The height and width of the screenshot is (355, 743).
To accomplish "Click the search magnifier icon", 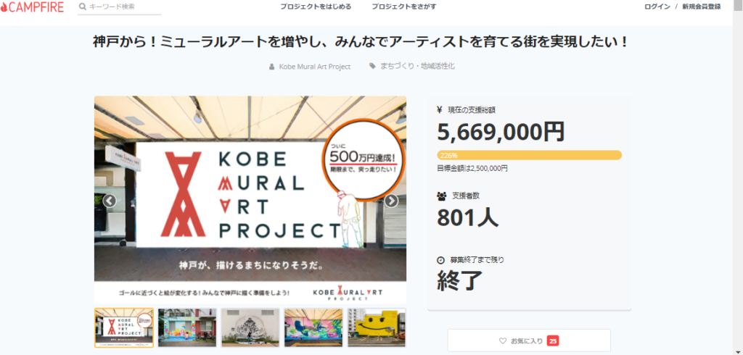I will click(83, 7).
